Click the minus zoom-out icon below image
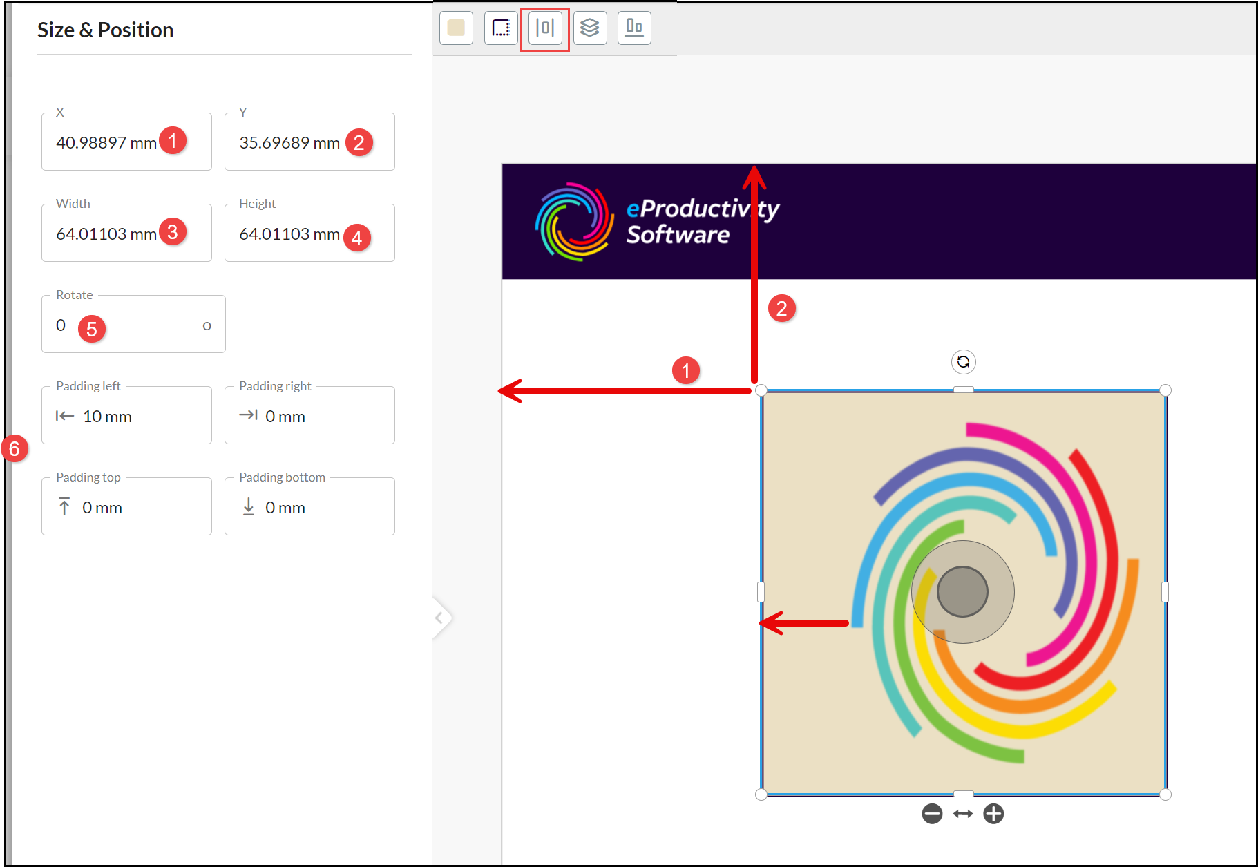Screen dimensions: 1258x867 point(932,814)
